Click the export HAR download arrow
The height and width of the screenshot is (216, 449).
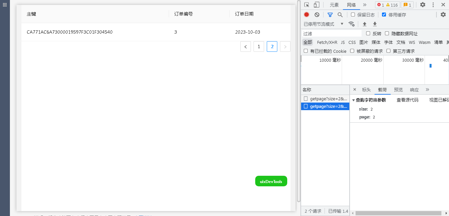[375, 24]
